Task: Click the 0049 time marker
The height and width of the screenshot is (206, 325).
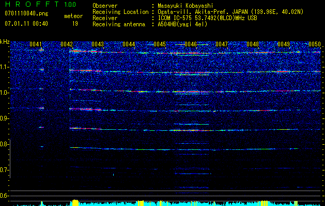Action: click(284, 44)
